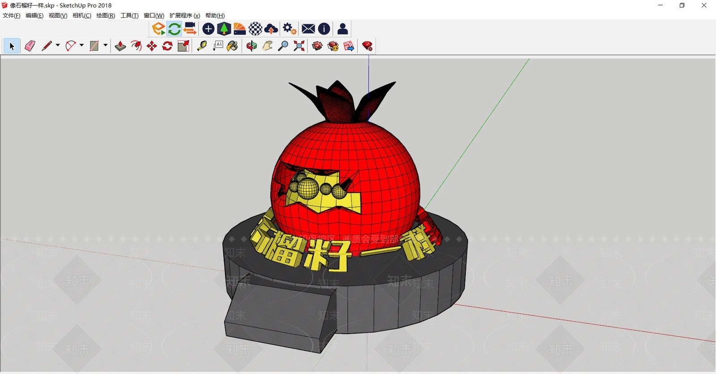Viewport: 716px width, 374px height.
Task: Expand the Rectangle tool dropdown arrow
Action: (x=106, y=45)
